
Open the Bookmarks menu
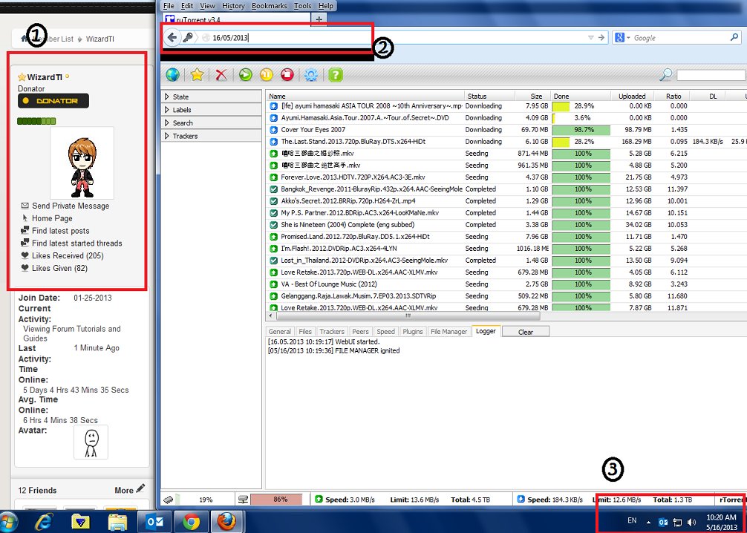tap(269, 6)
